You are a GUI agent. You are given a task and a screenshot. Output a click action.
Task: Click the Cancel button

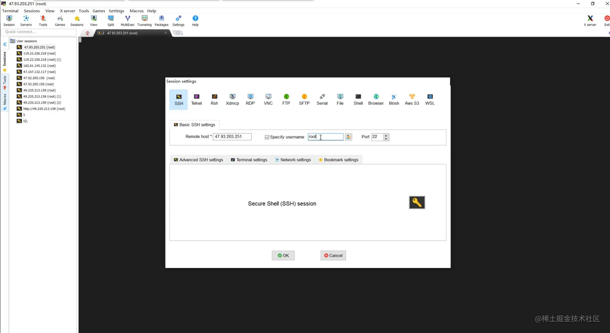click(333, 256)
